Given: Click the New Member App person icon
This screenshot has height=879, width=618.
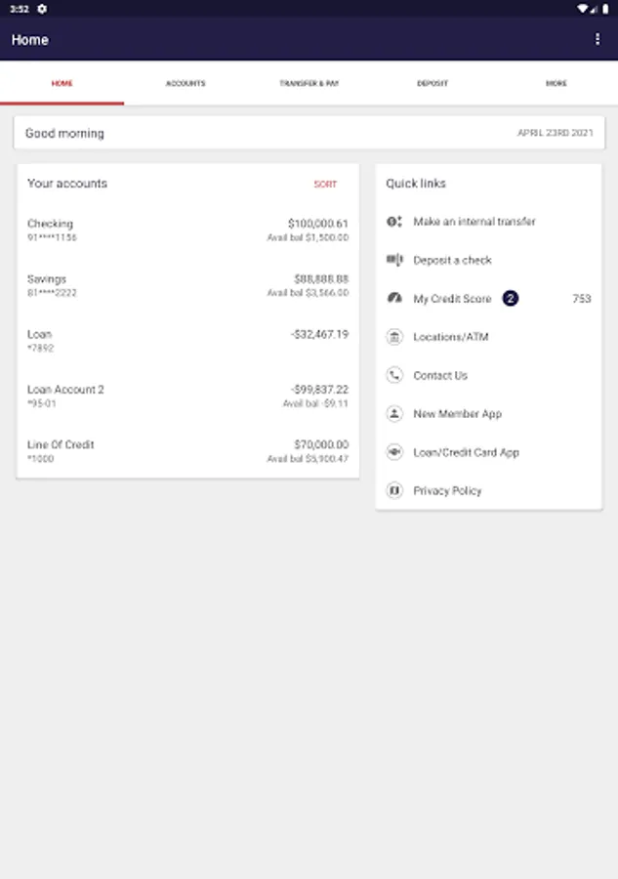Looking at the screenshot, I should click(x=394, y=414).
